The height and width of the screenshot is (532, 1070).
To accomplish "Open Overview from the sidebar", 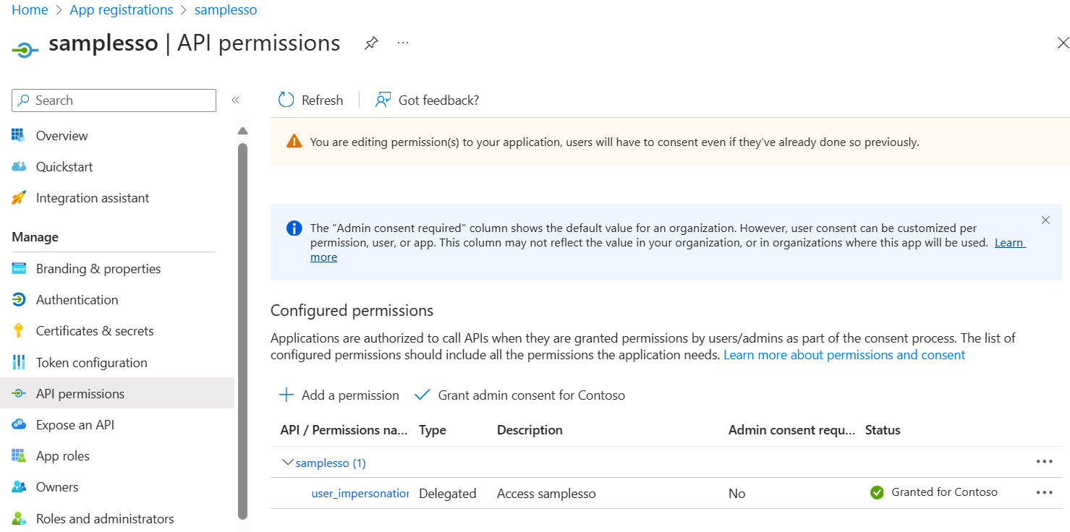I will coord(61,135).
